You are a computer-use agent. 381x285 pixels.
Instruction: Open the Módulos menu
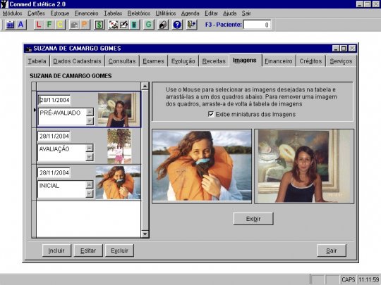point(13,13)
